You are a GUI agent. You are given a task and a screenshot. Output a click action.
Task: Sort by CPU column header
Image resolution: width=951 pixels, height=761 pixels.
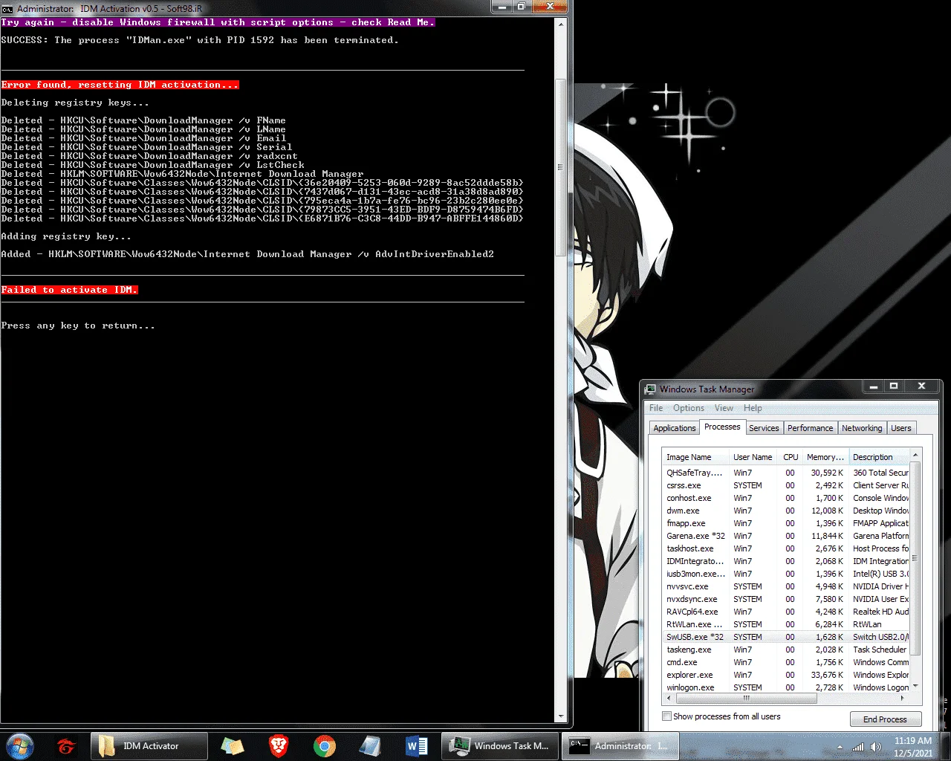[x=791, y=457]
